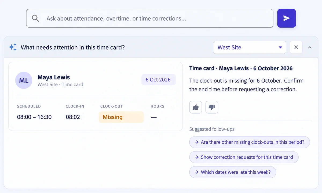
Task: Click the HOURS column label
Action: coord(158,106)
